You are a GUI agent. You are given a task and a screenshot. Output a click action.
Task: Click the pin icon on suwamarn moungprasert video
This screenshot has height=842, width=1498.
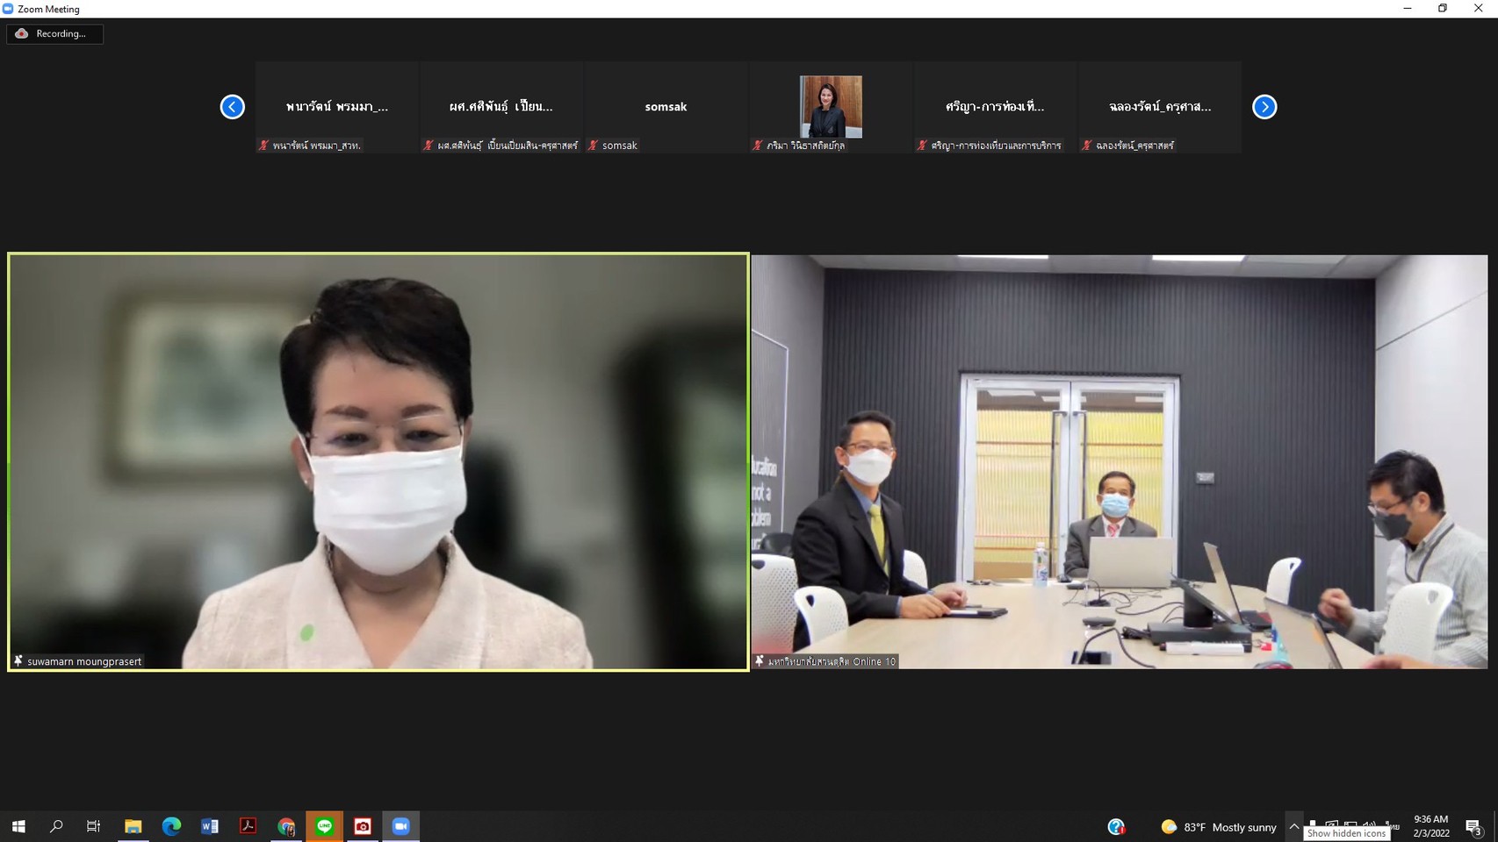coord(18,661)
